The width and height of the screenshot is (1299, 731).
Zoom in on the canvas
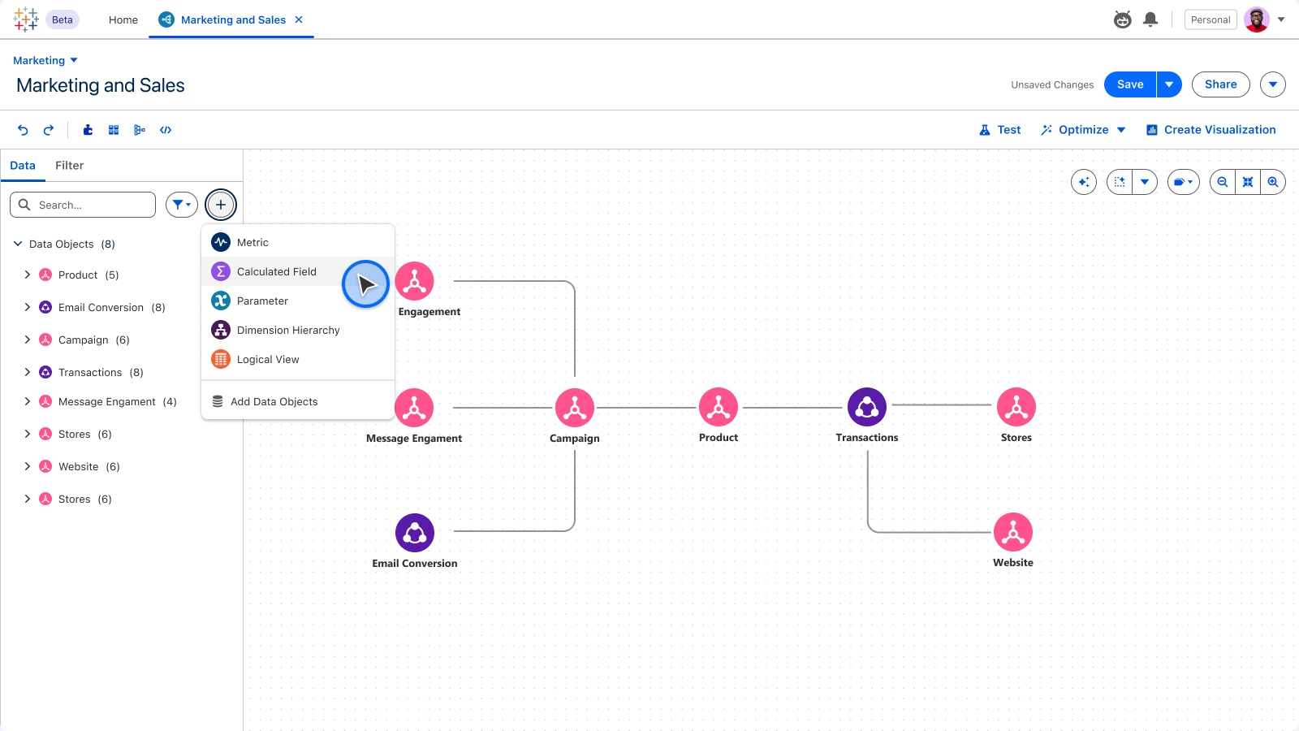coord(1273,182)
